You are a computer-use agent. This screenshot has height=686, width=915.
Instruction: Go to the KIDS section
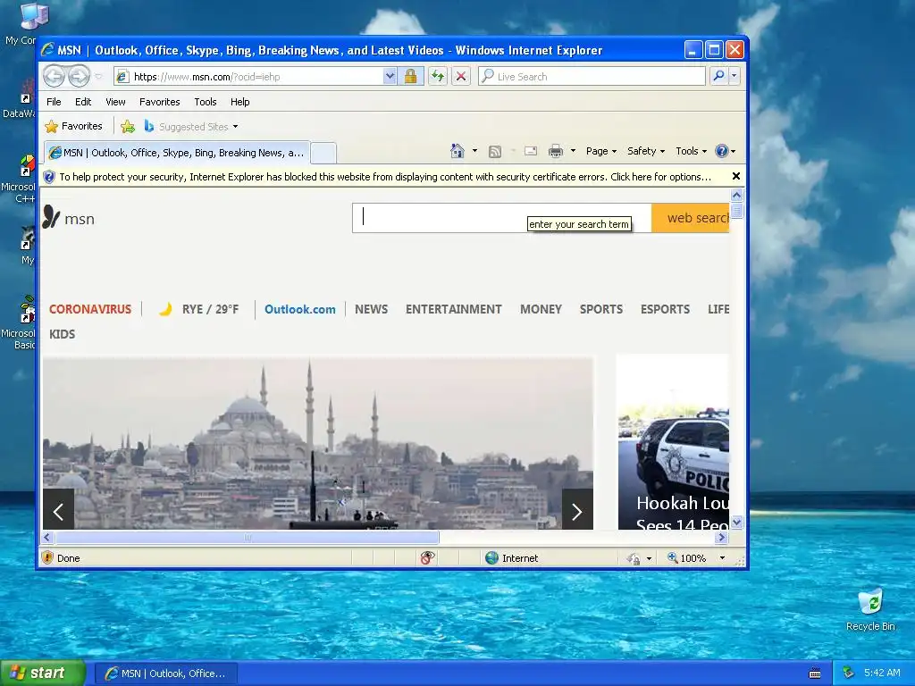click(62, 334)
